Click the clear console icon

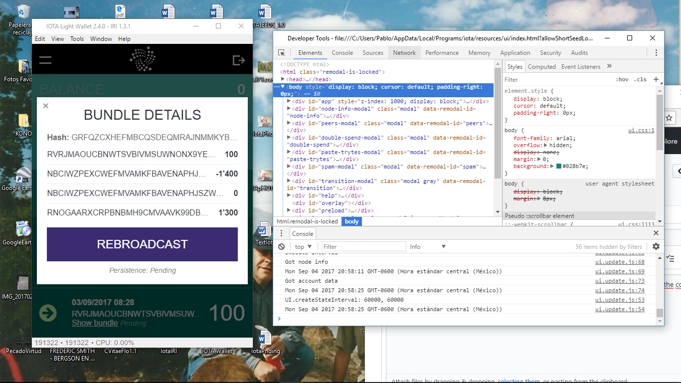pyautogui.click(x=282, y=246)
